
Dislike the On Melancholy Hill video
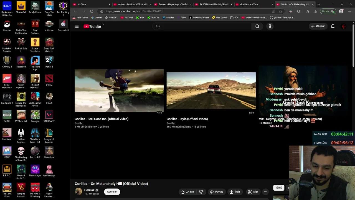tap(201, 192)
